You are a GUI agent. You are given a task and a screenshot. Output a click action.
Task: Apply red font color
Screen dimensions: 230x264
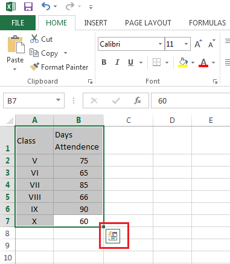coord(203,62)
